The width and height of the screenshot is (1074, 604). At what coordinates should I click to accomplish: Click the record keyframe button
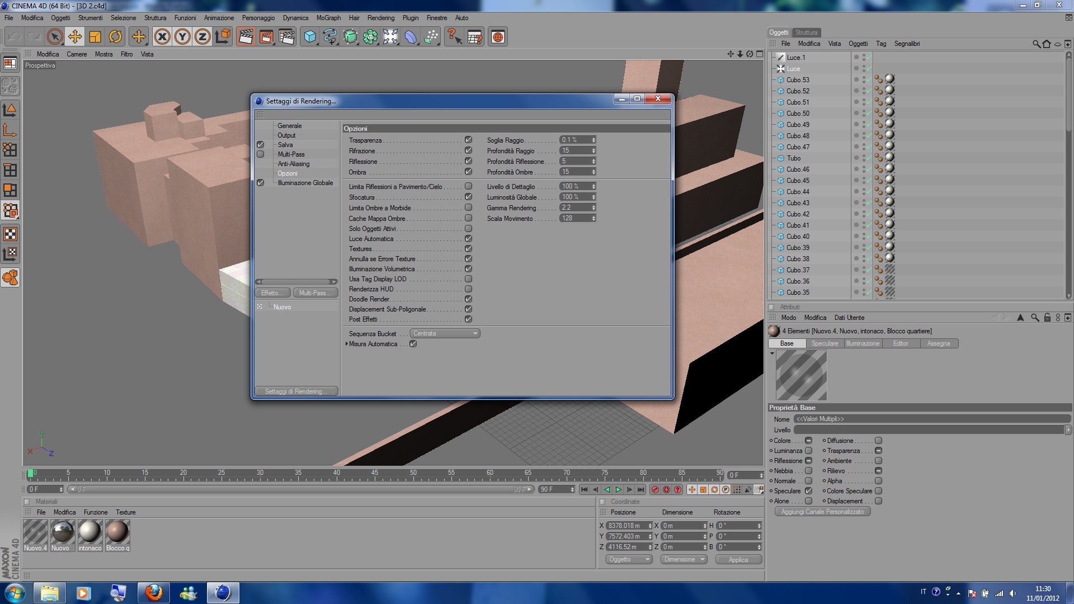point(655,489)
